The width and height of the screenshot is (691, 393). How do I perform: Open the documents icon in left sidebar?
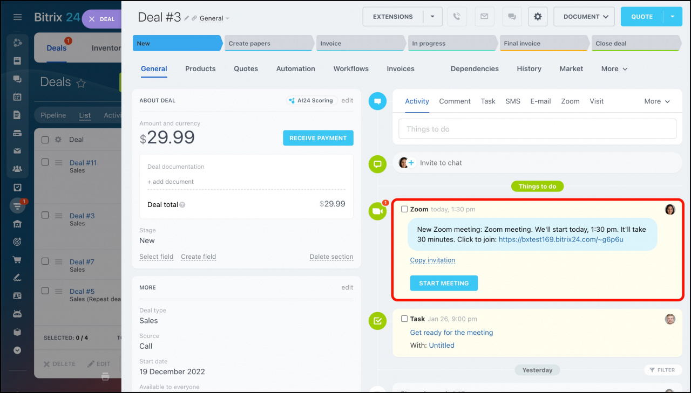(17, 115)
